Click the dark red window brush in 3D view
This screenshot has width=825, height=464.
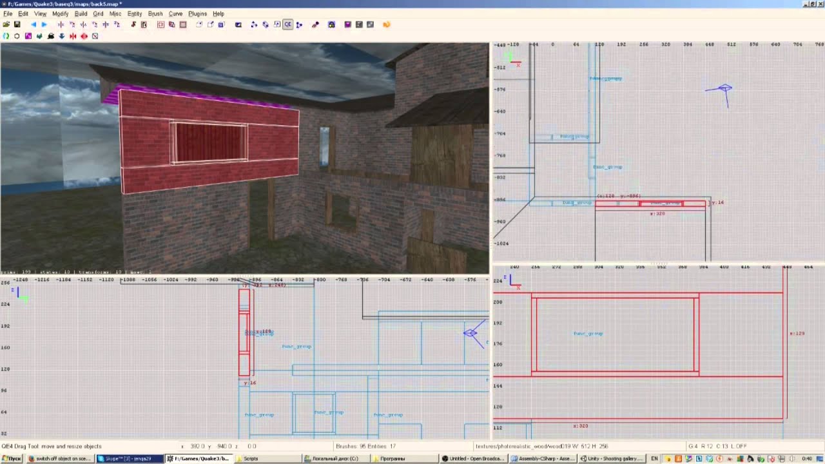tap(211, 142)
